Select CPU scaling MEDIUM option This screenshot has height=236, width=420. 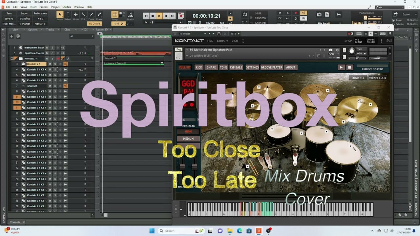[188, 139]
